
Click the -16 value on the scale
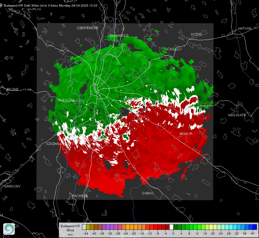141,234
